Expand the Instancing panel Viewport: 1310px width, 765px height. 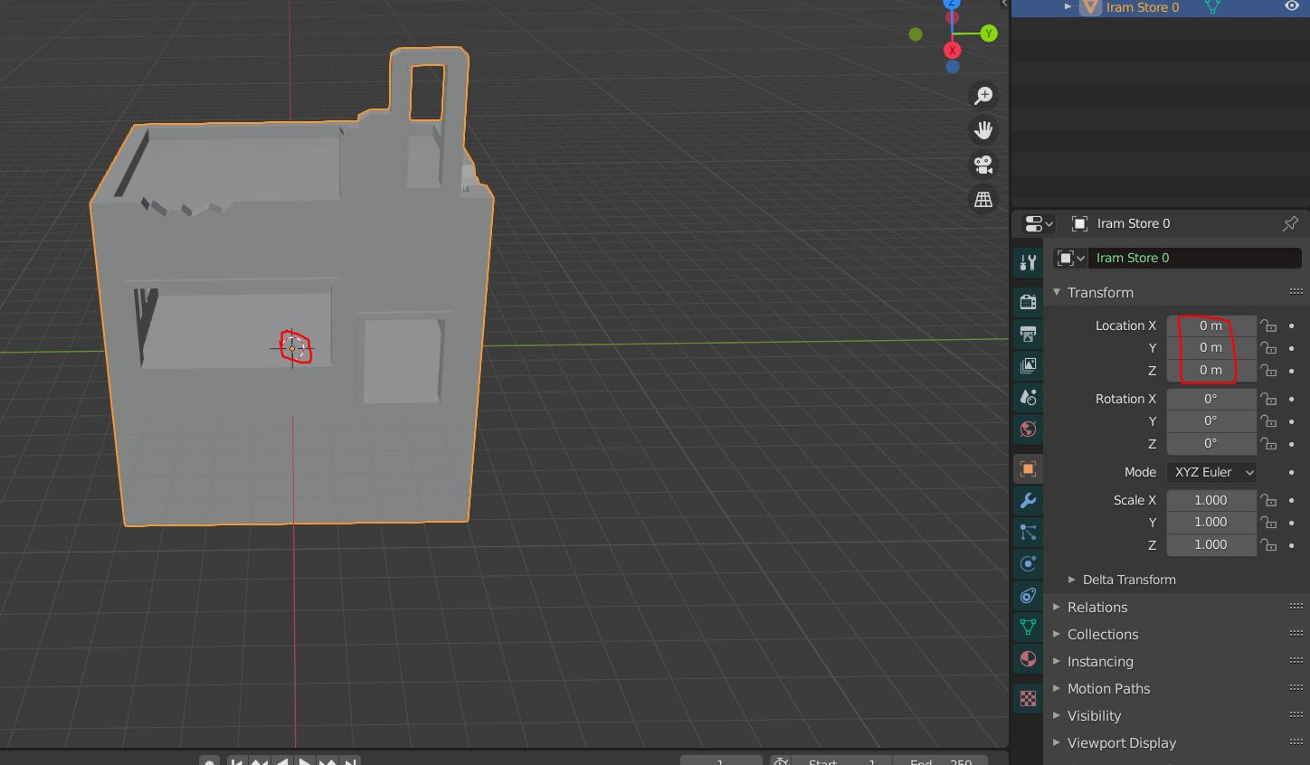point(1057,662)
